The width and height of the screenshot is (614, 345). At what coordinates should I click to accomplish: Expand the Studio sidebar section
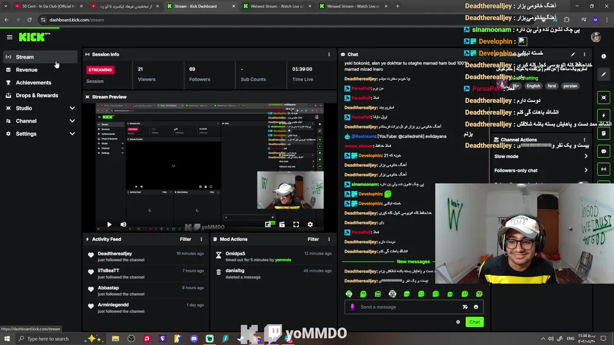(40, 108)
